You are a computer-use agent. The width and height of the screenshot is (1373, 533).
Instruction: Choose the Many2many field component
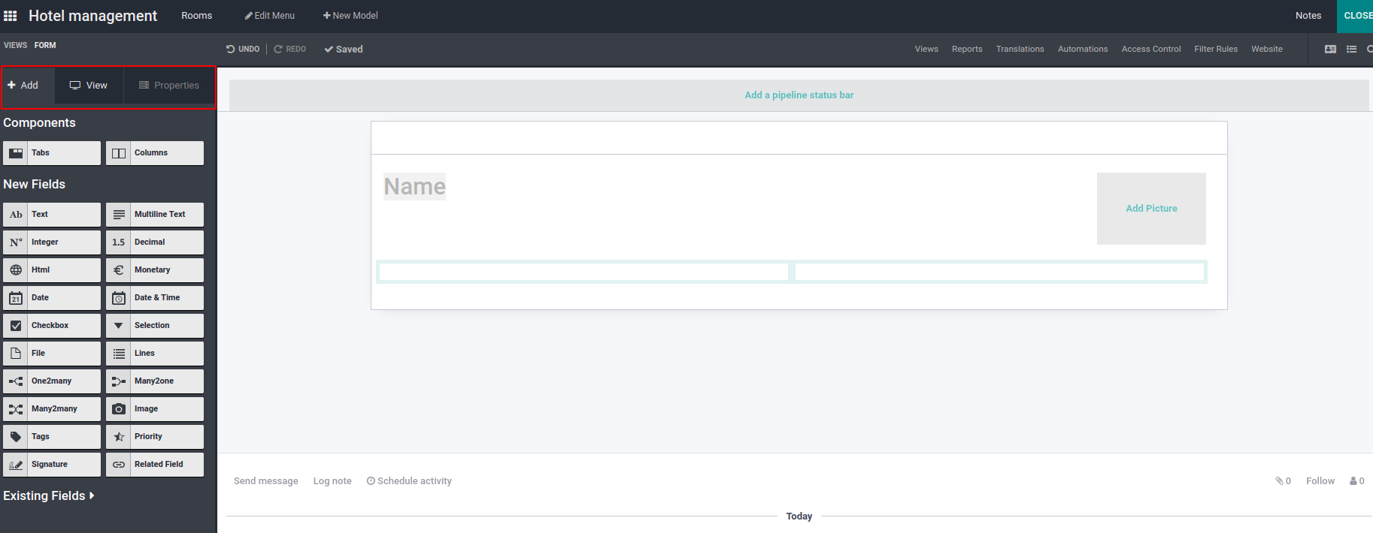(52, 409)
